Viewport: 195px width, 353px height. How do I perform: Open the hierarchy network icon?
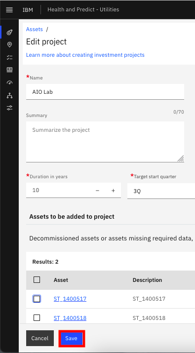pyautogui.click(x=9, y=95)
